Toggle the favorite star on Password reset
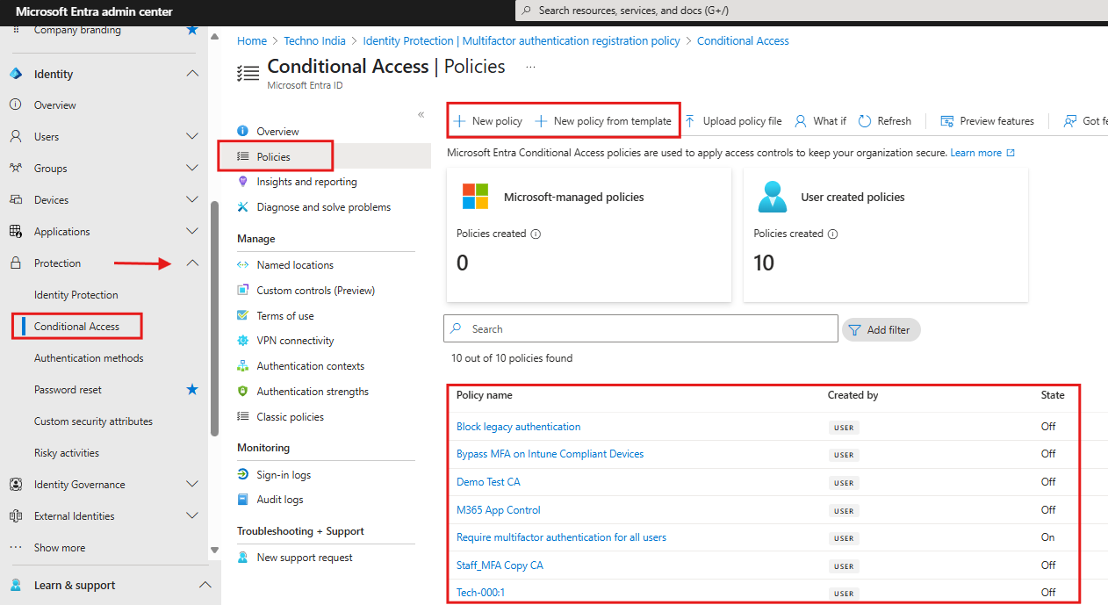This screenshot has height=605, width=1108. (191, 389)
